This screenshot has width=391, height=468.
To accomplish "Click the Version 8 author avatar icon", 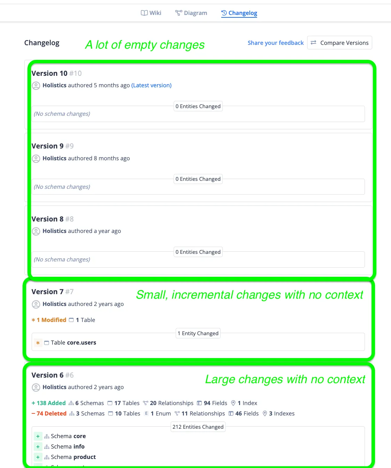I will click(36, 231).
